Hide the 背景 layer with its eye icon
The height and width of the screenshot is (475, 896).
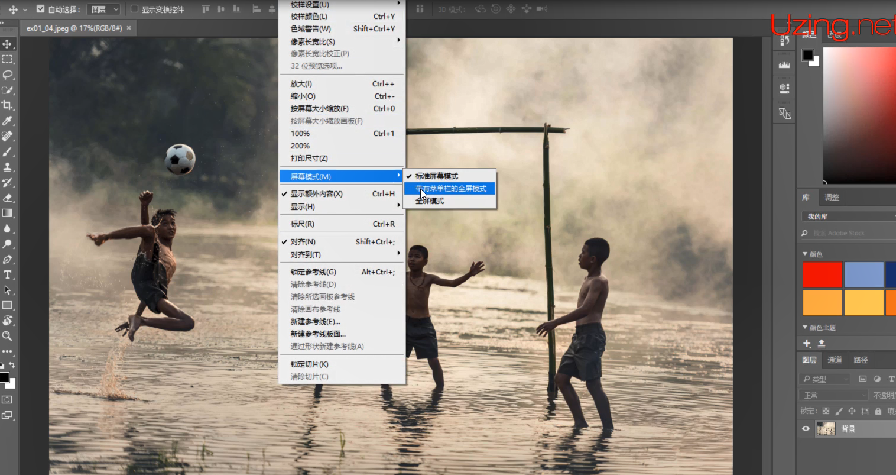(806, 429)
